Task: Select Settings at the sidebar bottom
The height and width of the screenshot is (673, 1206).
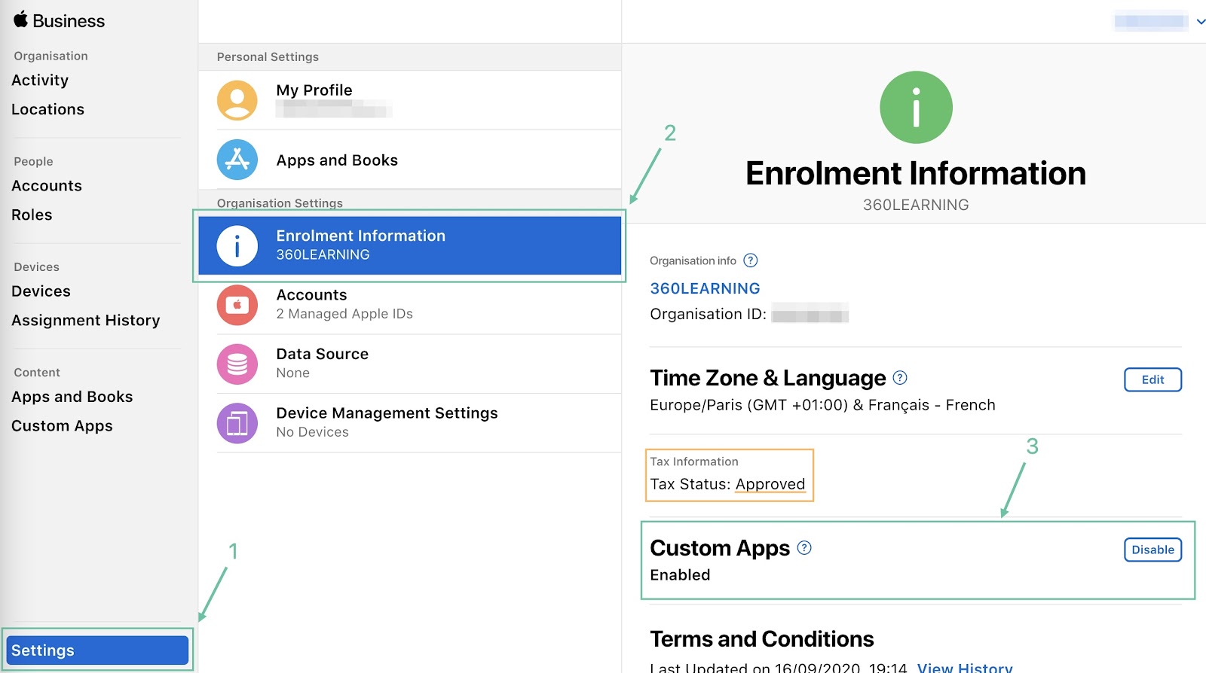Action: [97, 650]
